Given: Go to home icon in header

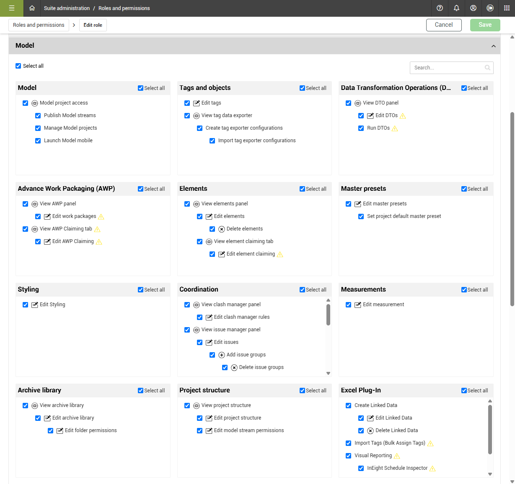Looking at the screenshot, I should click(32, 8).
